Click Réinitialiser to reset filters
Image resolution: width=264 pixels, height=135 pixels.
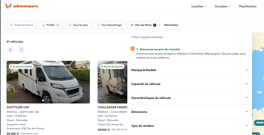[171, 25]
